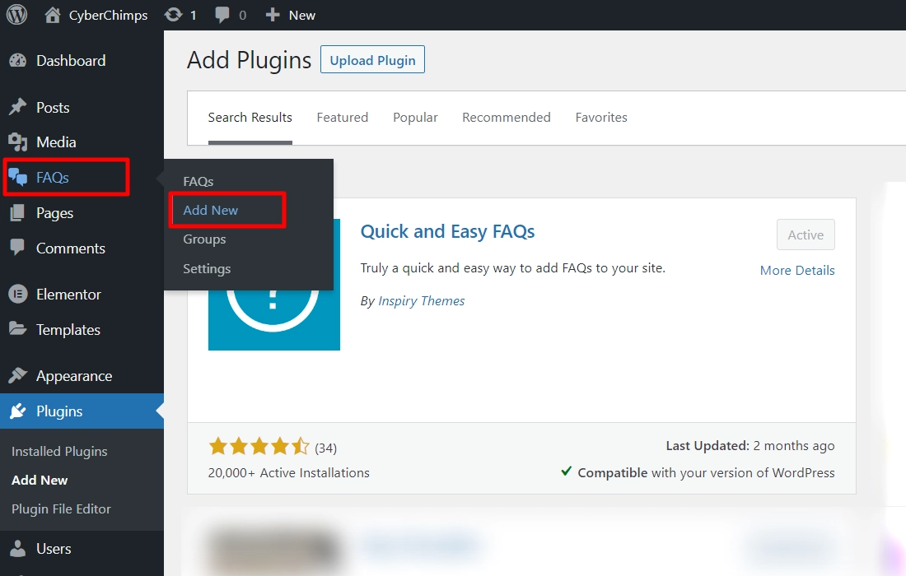906x576 pixels.
Task: Open the Comments sidebar menu
Action: click(82, 249)
